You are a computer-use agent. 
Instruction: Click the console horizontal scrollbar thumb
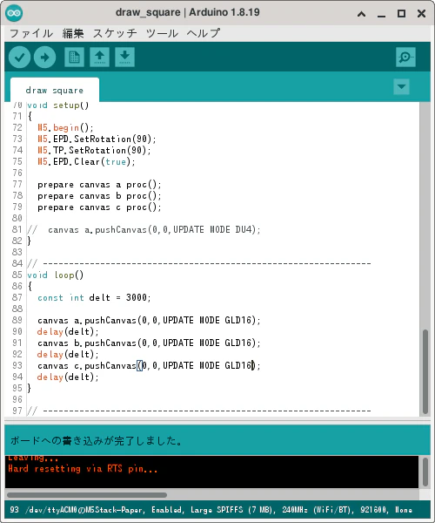tap(87, 495)
